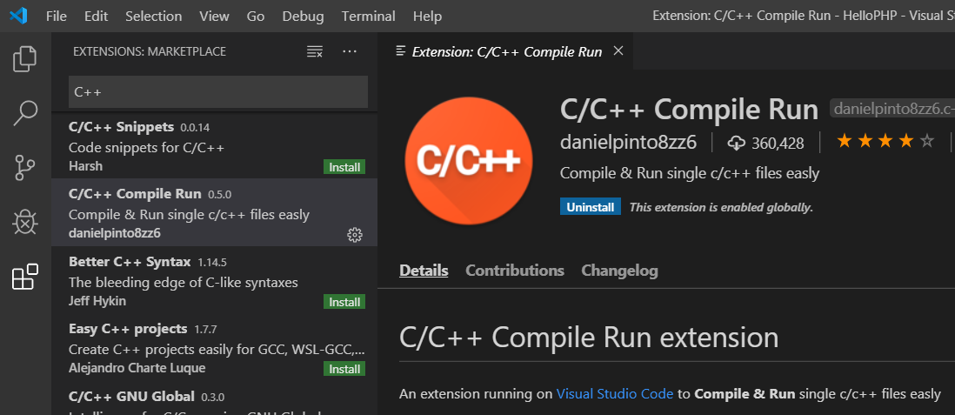Click the C/C++ orange extension logo
The height and width of the screenshot is (415, 955).
(x=468, y=161)
